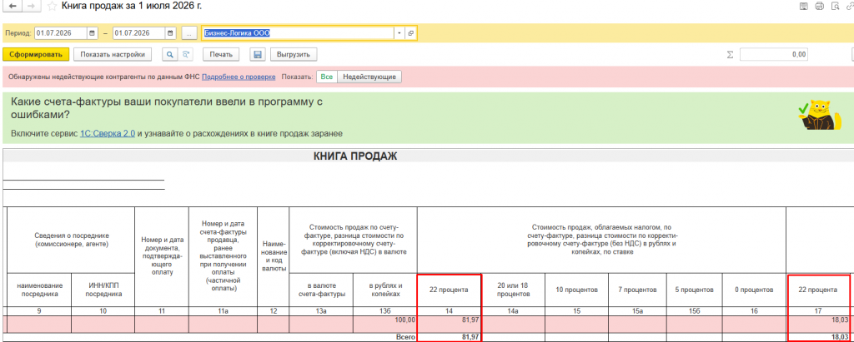Image resolution: width=854 pixels, height=342 pixels.
Task: Click header 'наименование посредника'
Action: tap(38, 290)
